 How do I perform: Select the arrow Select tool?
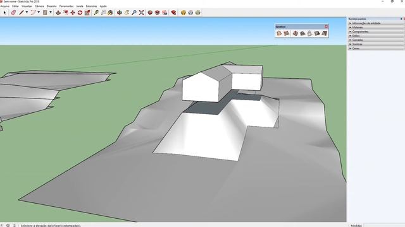[x=4, y=13]
